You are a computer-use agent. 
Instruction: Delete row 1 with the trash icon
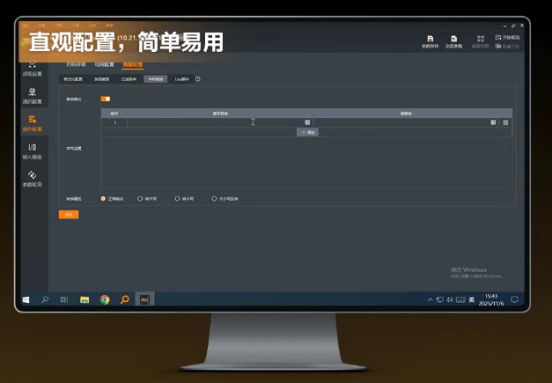pos(505,122)
